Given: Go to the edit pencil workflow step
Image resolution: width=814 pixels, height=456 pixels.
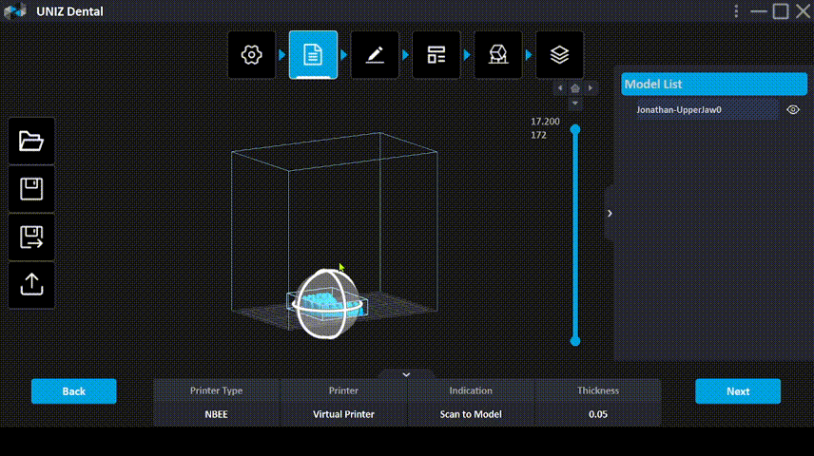Looking at the screenshot, I should (x=375, y=54).
